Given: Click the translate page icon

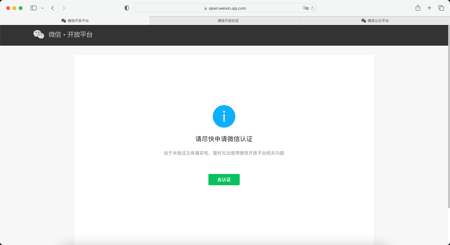Looking at the screenshot, I should pos(305,8).
